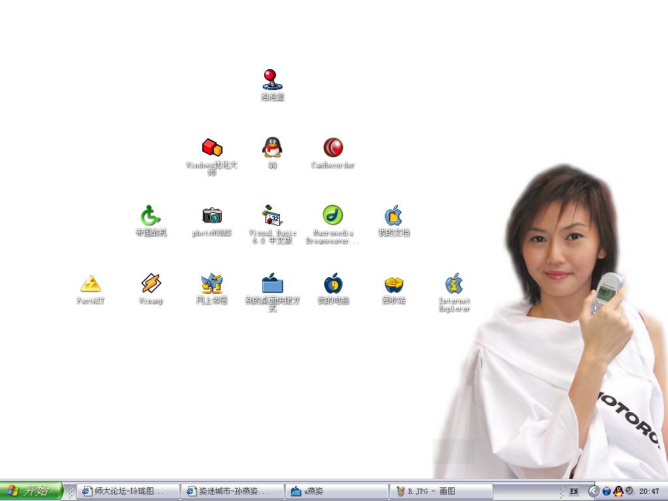
Task: Open the EN language bar selector
Action: [573, 491]
